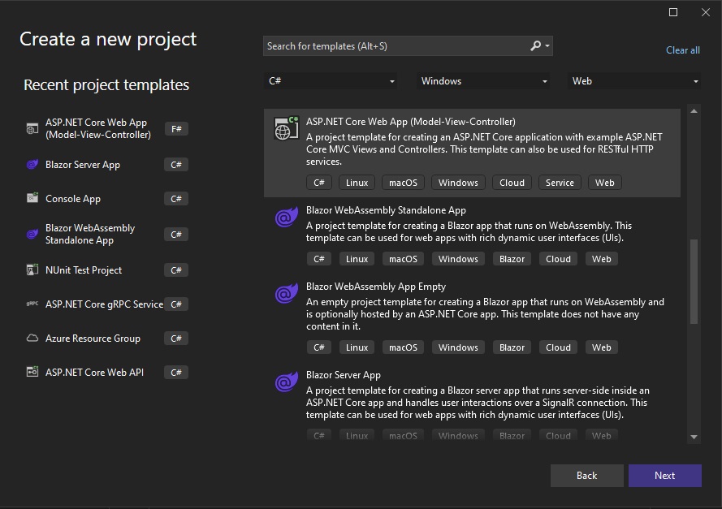Close the Create a new project dialog
Screen dimensions: 722x509
pyautogui.click(x=706, y=12)
